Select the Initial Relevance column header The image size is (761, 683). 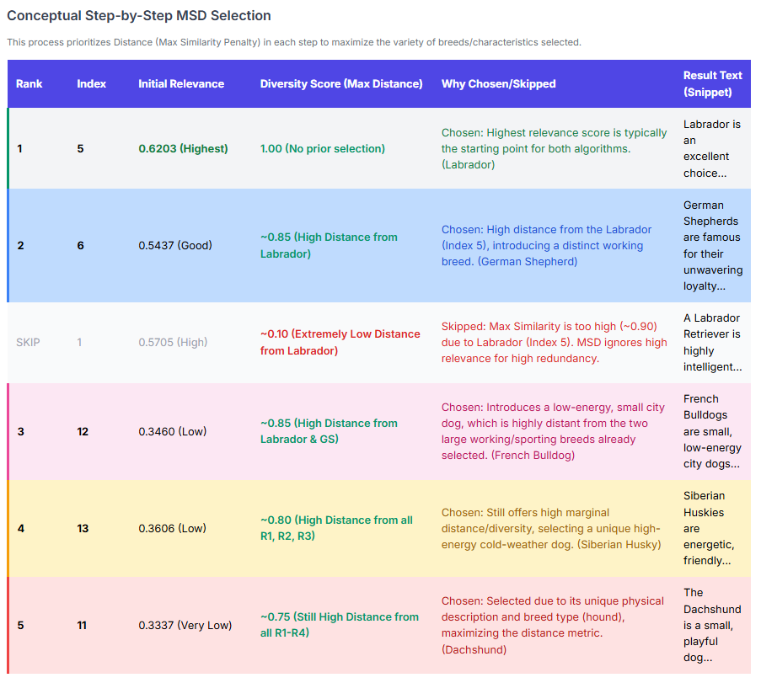point(181,83)
